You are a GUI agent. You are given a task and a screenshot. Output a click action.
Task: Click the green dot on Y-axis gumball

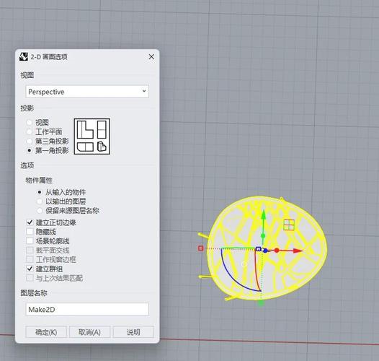pyautogui.click(x=263, y=236)
